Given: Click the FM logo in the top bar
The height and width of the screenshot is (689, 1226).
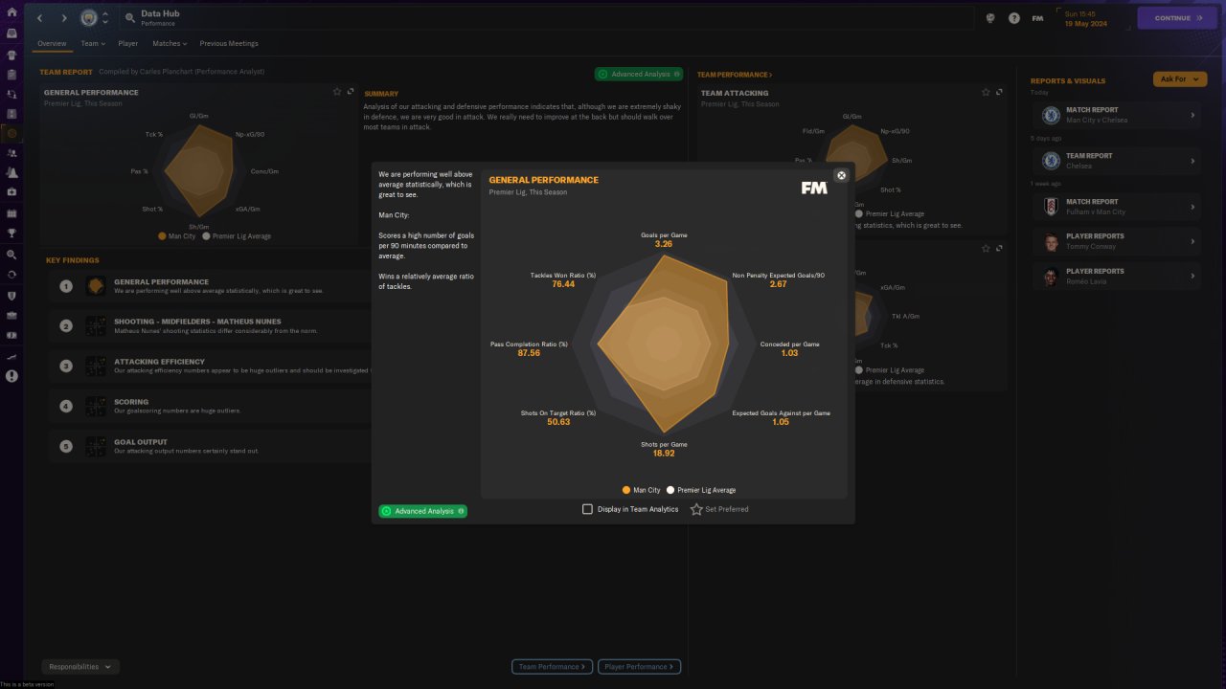Looking at the screenshot, I should pos(1037,18).
